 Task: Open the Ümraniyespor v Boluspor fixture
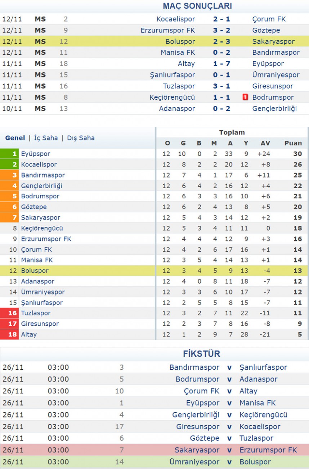(154, 462)
